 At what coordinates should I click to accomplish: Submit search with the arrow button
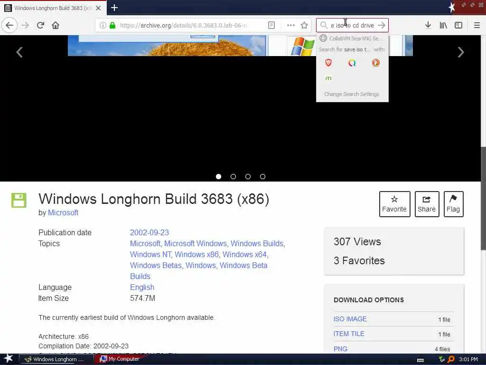382,25
